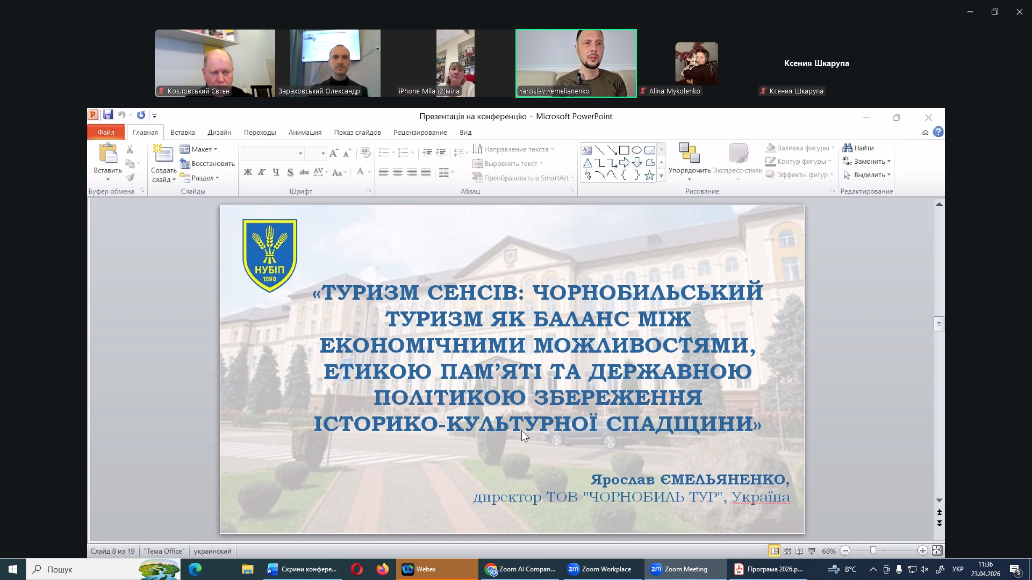Viewport: 1032px width, 580px height.
Task: Click the bulleted list icon
Action: (384, 153)
